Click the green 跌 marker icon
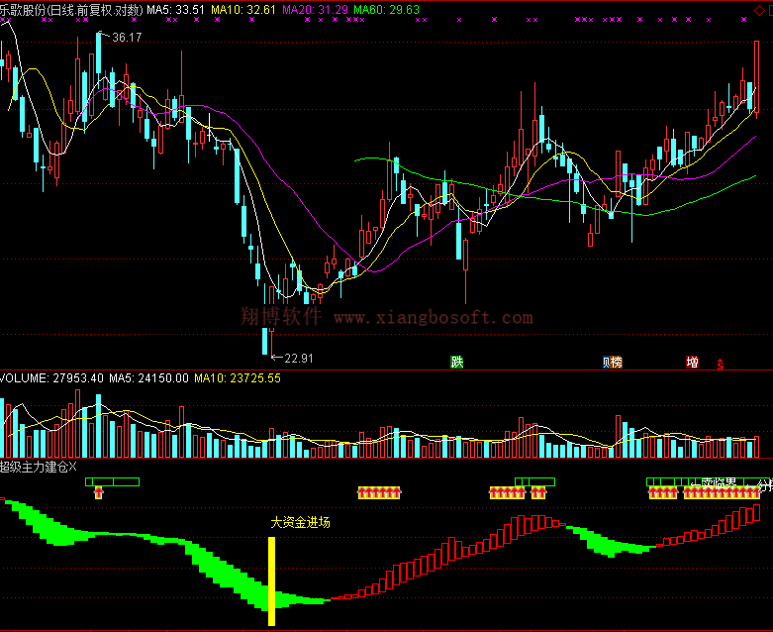This screenshot has height=632, width=773. [457, 363]
